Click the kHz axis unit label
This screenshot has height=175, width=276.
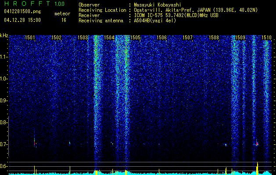4,35
